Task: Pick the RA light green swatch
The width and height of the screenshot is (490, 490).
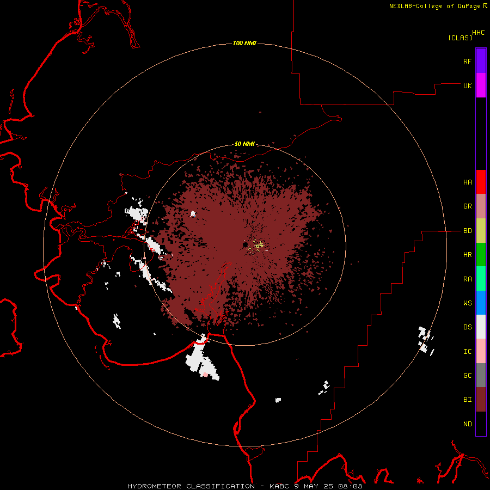Action: tap(481, 279)
